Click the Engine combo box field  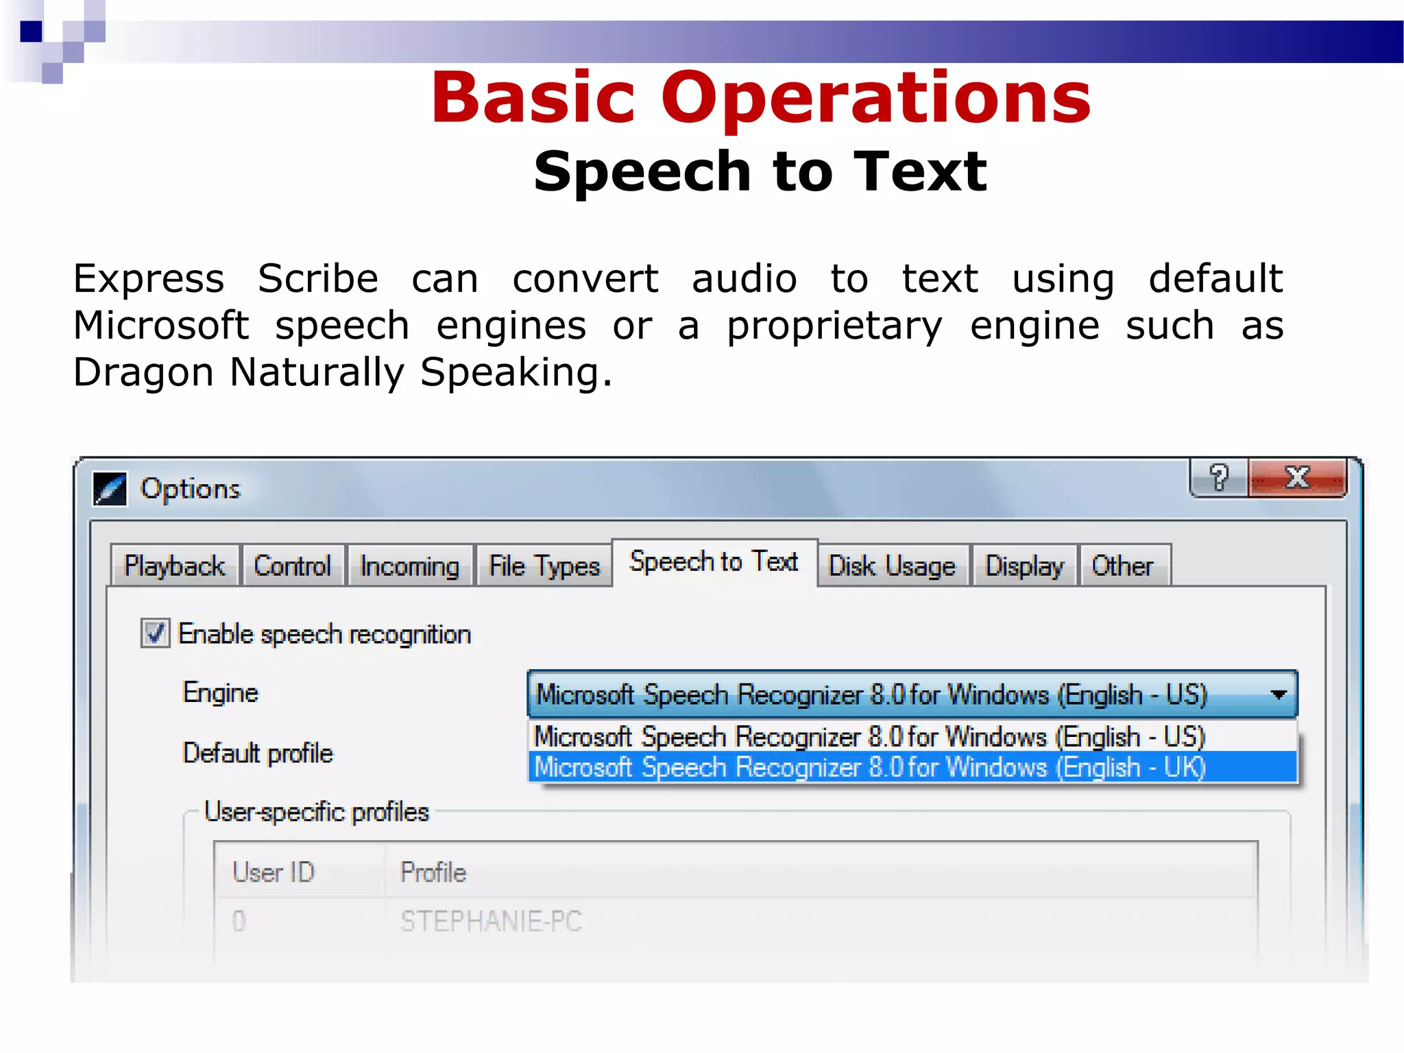(x=912, y=694)
